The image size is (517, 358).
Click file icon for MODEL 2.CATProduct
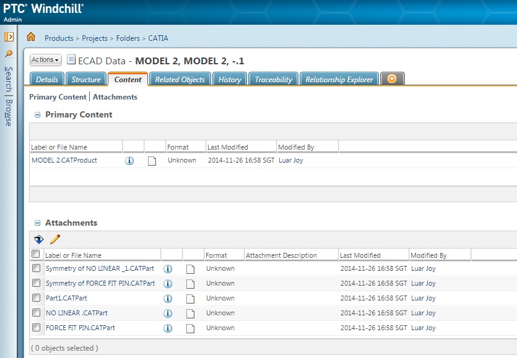152,161
